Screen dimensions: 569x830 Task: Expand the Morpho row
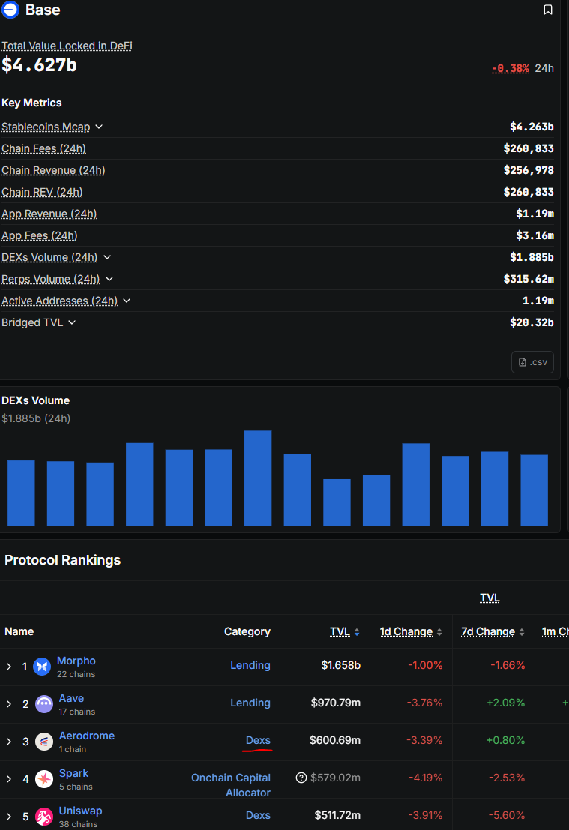[9, 667]
